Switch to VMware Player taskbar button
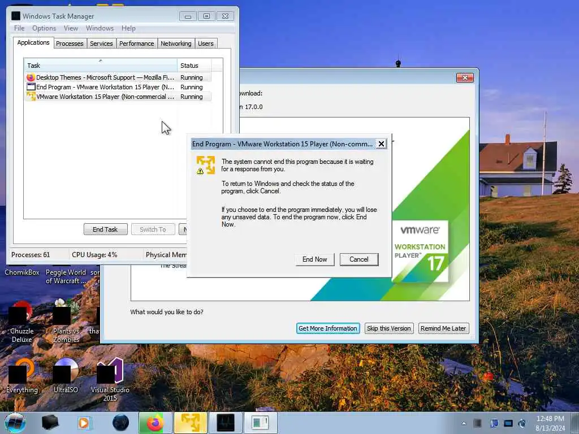 click(190, 423)
